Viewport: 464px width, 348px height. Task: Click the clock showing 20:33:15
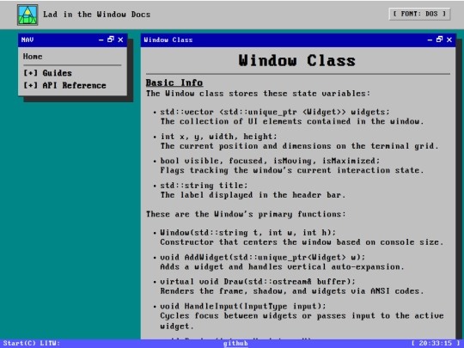pos(435,343)
